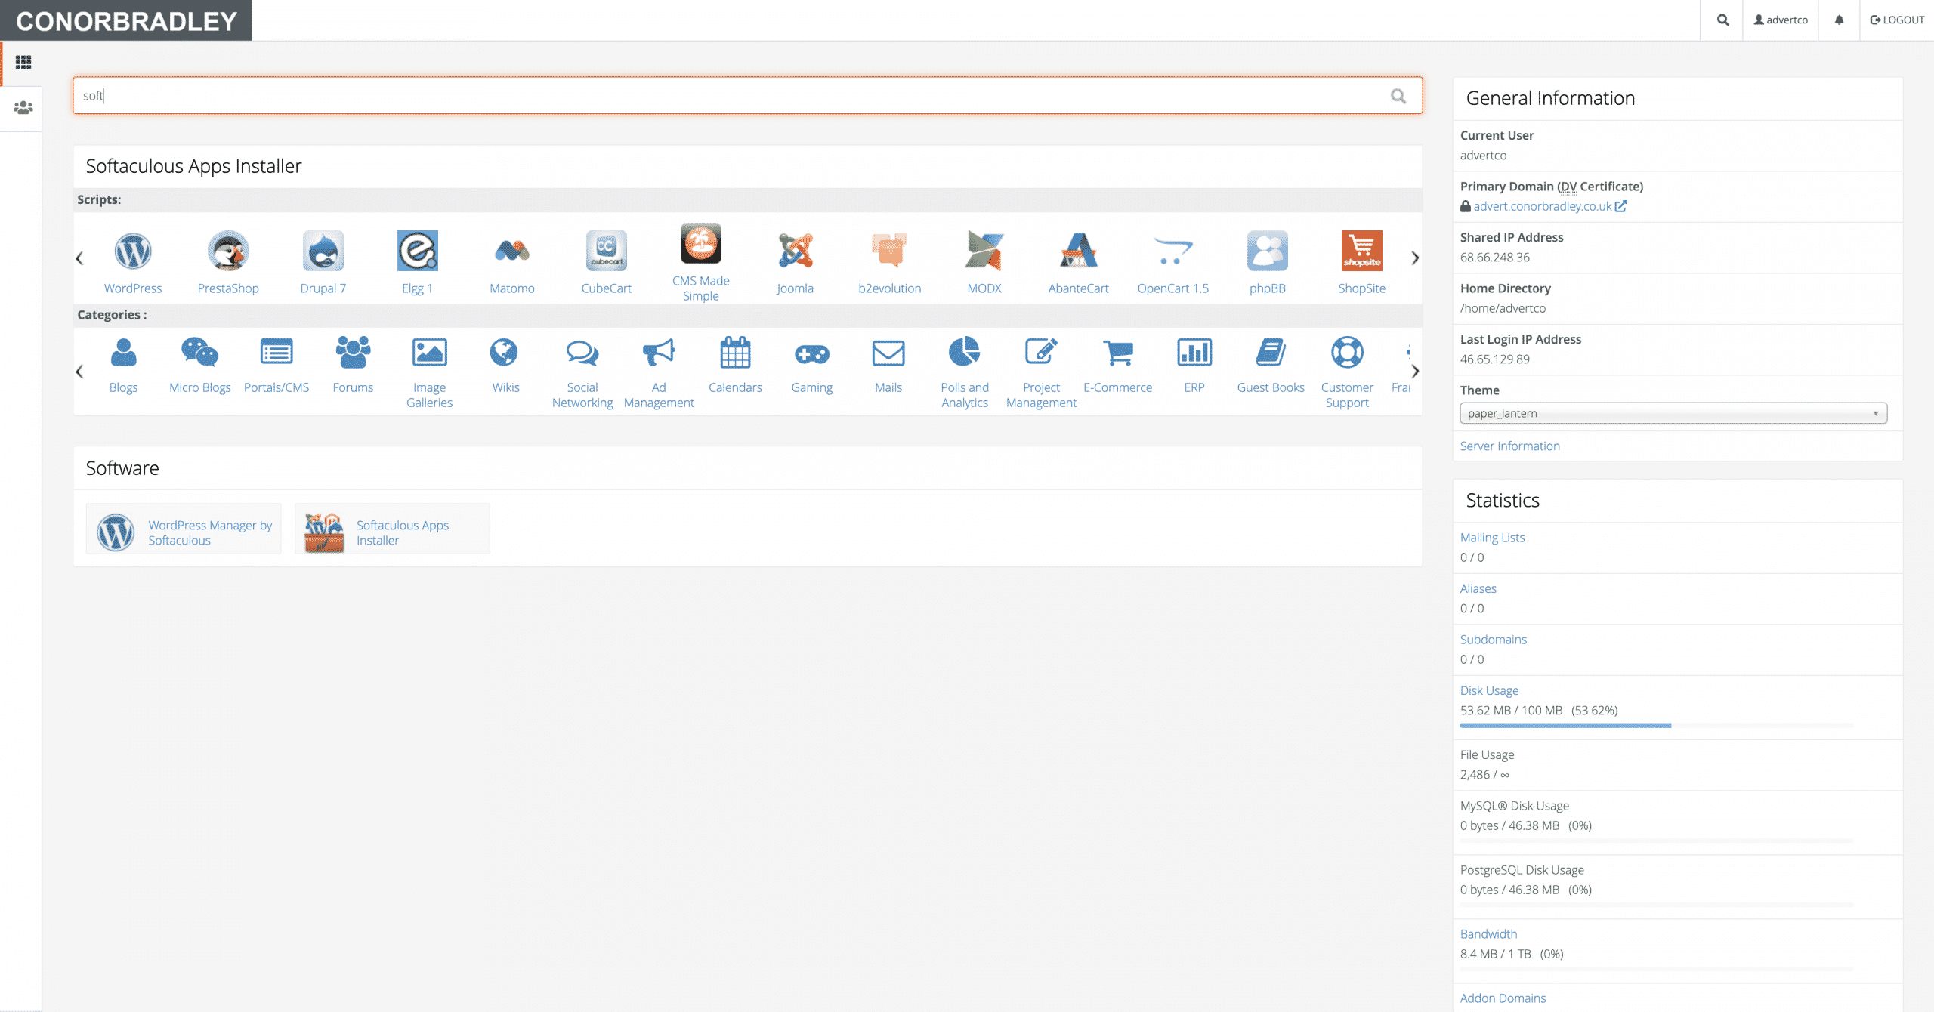The image size is (1934, 1012).
Task: Open the WordPress script installer
Action: click(x=133, y=262)
